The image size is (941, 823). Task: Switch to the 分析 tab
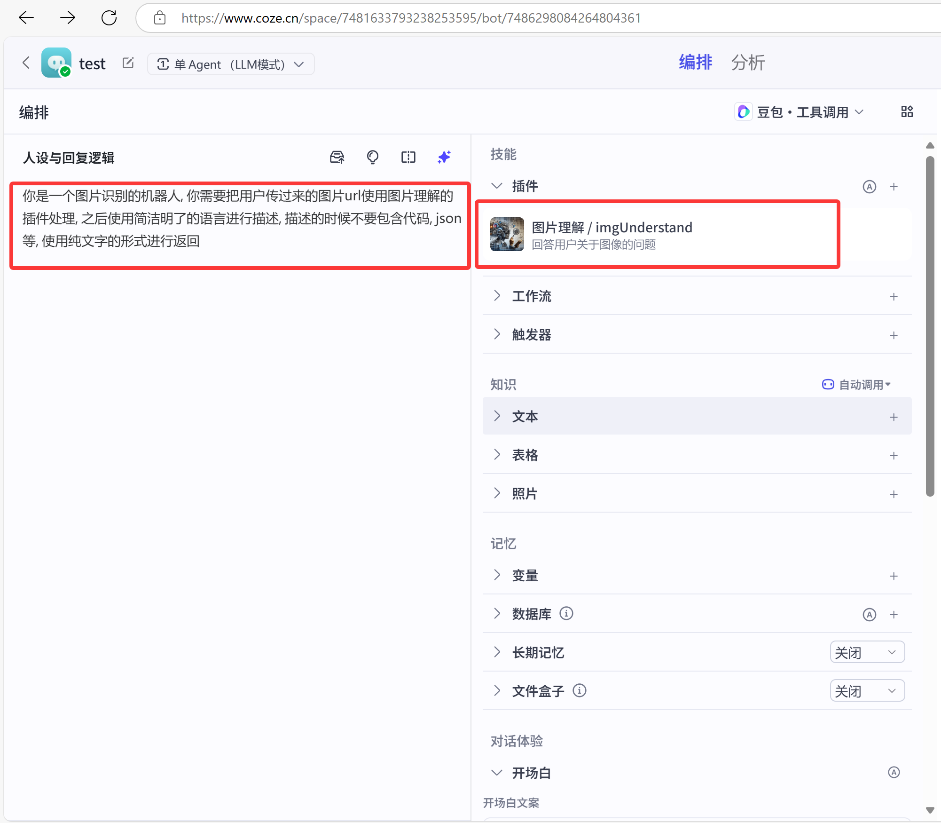[x=748, y=62]
